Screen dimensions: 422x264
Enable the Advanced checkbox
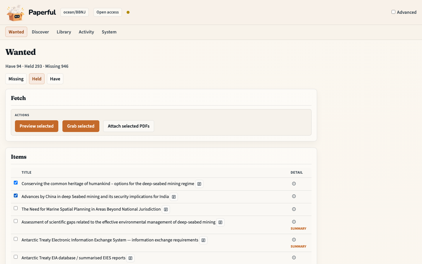click(393, 12)
